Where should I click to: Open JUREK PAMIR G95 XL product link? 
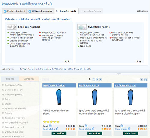(x=54, y=85)
